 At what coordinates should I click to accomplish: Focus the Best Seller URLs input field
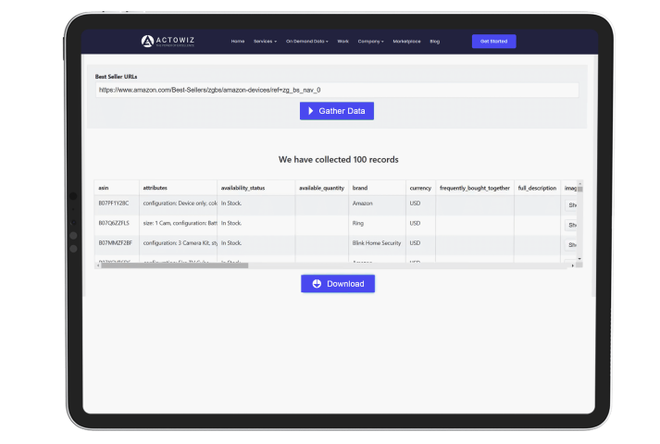click(x=337, y=90)
